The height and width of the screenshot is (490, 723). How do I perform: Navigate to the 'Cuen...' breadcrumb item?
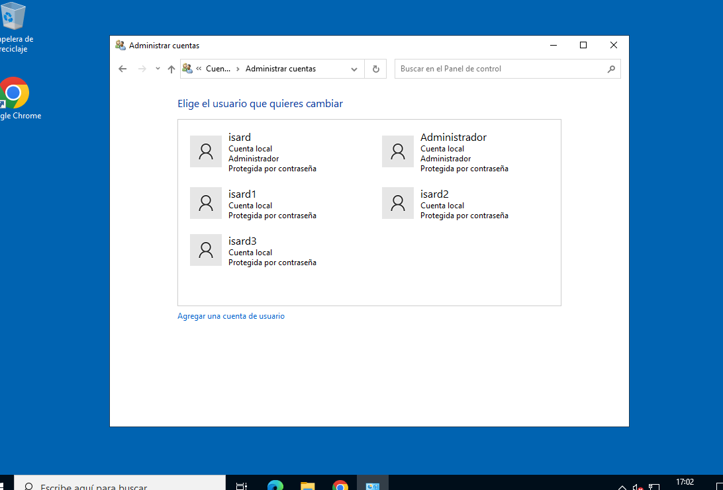coord(218,69)
